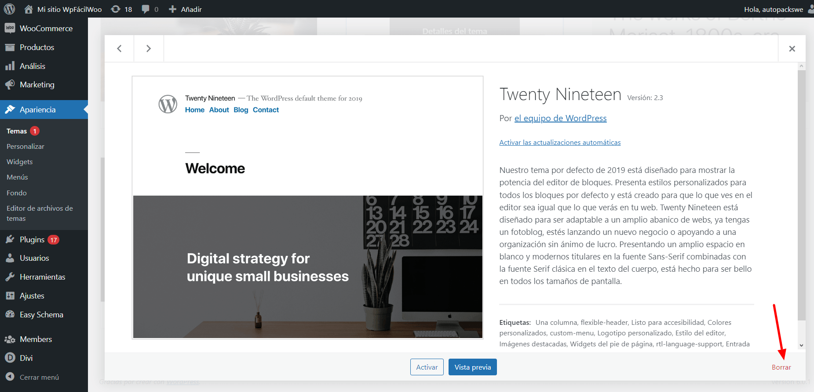The width and height of the screenshot is (814, 392).
Task: Click the plus icon for Añadir
Action: pos(172,9)
